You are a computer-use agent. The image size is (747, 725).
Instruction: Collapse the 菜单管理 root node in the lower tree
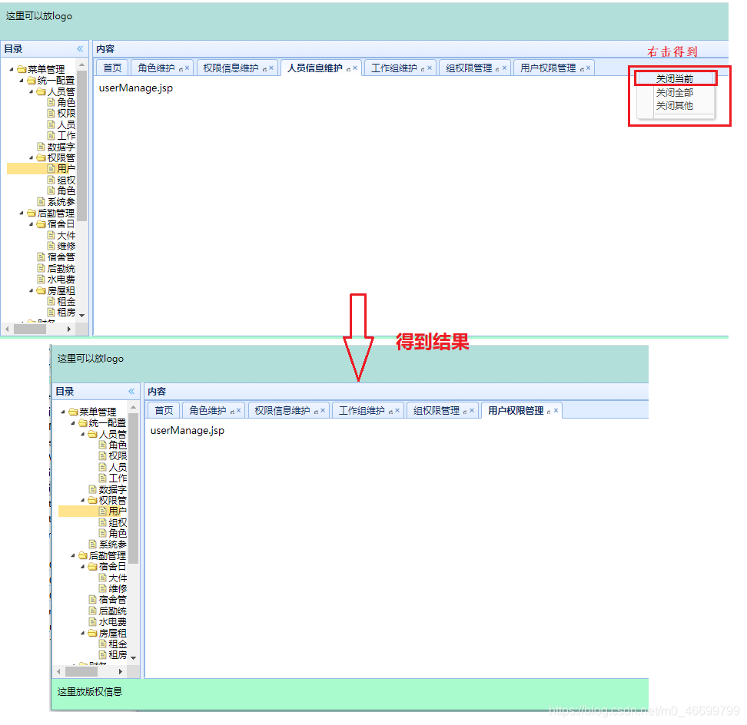pos(63,412)
